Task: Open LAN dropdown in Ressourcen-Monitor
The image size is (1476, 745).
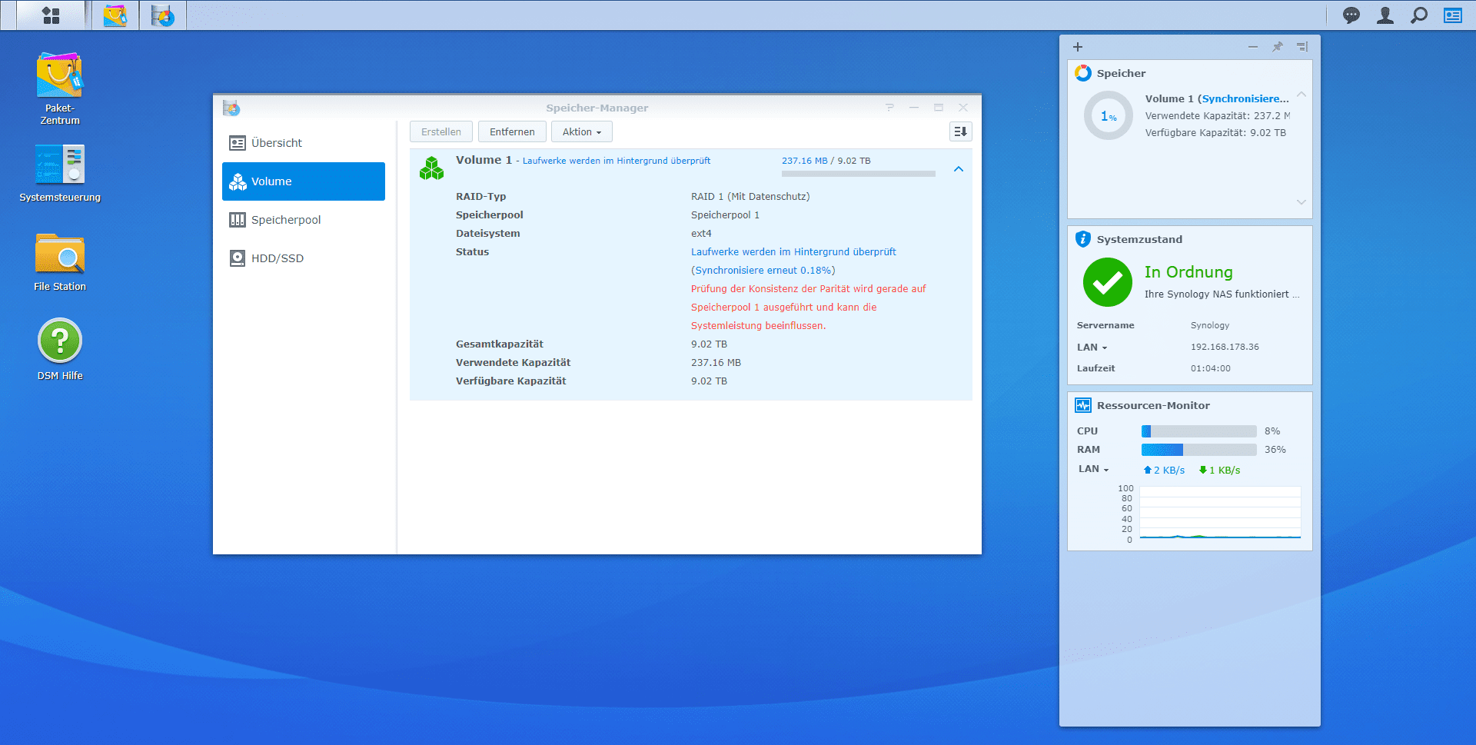Action: click(1094, 469)
